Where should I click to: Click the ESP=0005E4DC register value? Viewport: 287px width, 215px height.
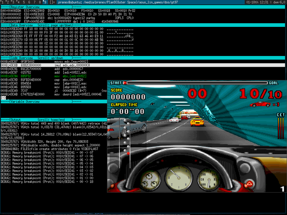click(34, 21)
